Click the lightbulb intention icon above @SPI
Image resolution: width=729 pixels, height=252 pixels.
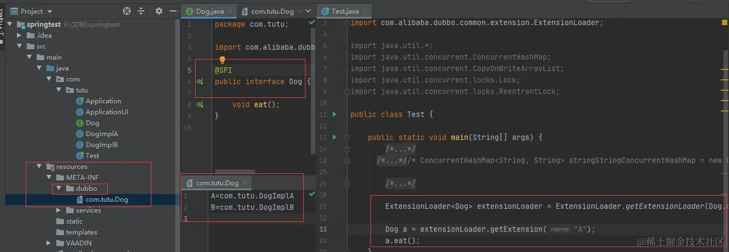pos(222,60)
